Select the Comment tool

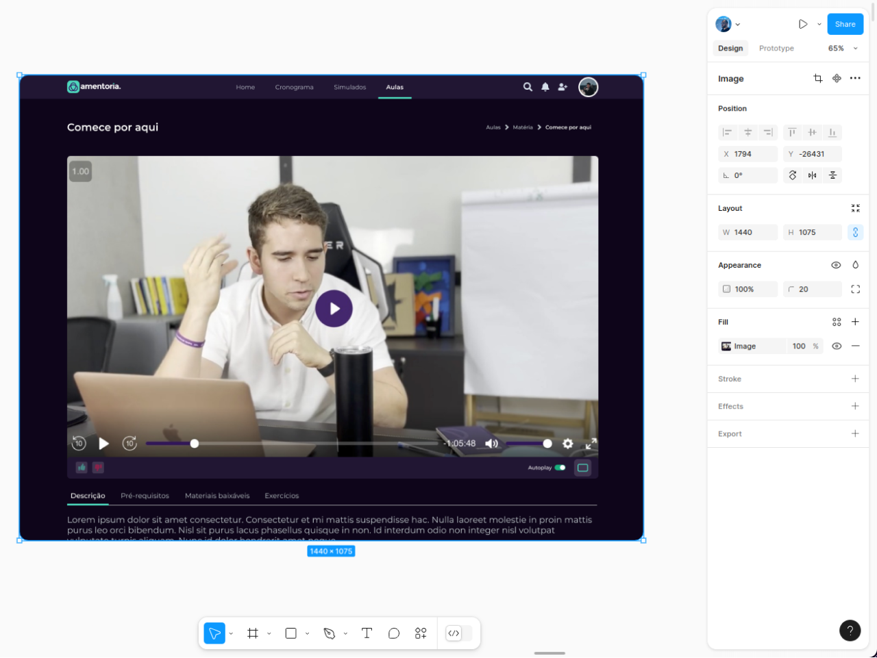pyautogui.click(x=394, y=633)
